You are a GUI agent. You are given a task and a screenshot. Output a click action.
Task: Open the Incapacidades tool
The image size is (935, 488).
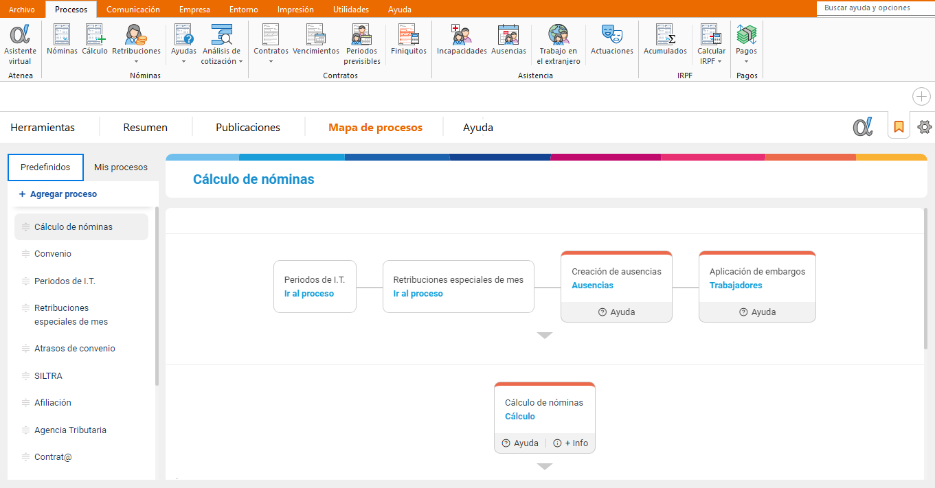[462, 34]
